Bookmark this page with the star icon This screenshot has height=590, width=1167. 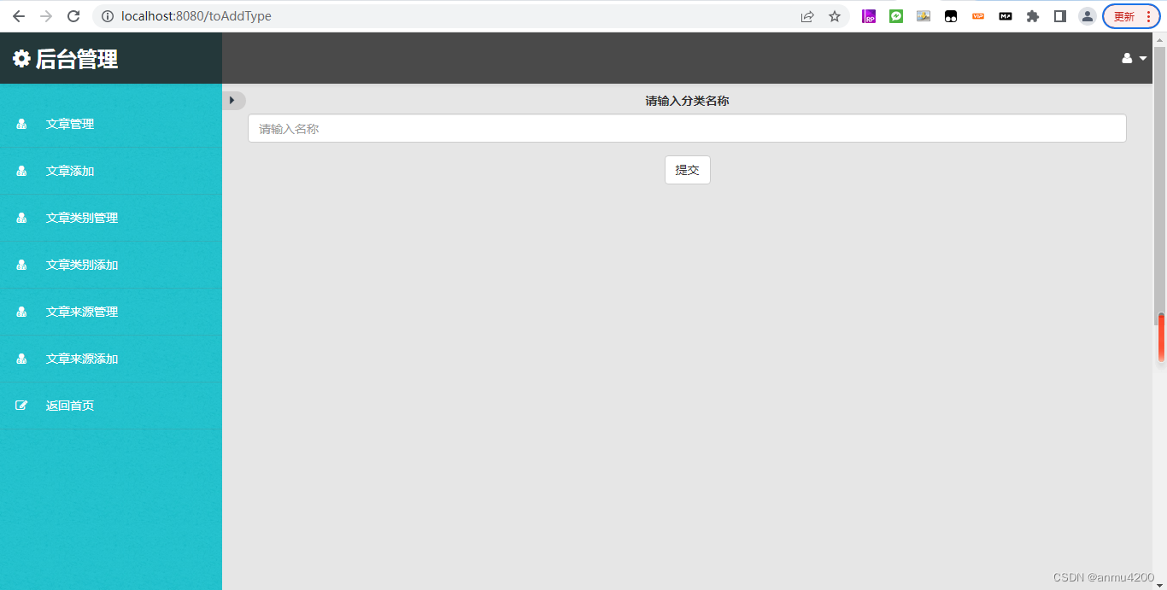[x=835, y=16]
